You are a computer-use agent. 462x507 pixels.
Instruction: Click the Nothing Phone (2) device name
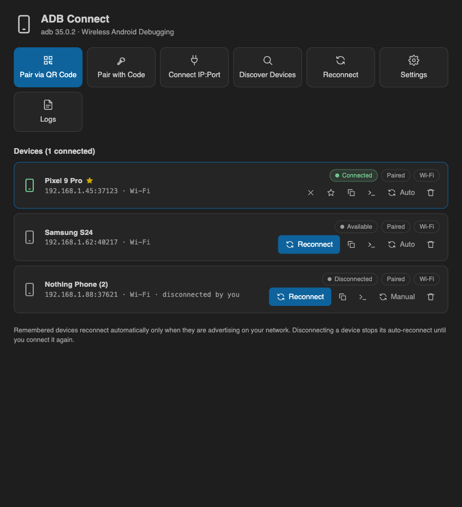[76, 284]
